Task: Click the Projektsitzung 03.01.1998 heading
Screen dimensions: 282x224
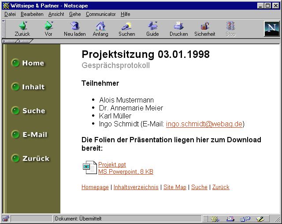Action: tap(145, 54)
